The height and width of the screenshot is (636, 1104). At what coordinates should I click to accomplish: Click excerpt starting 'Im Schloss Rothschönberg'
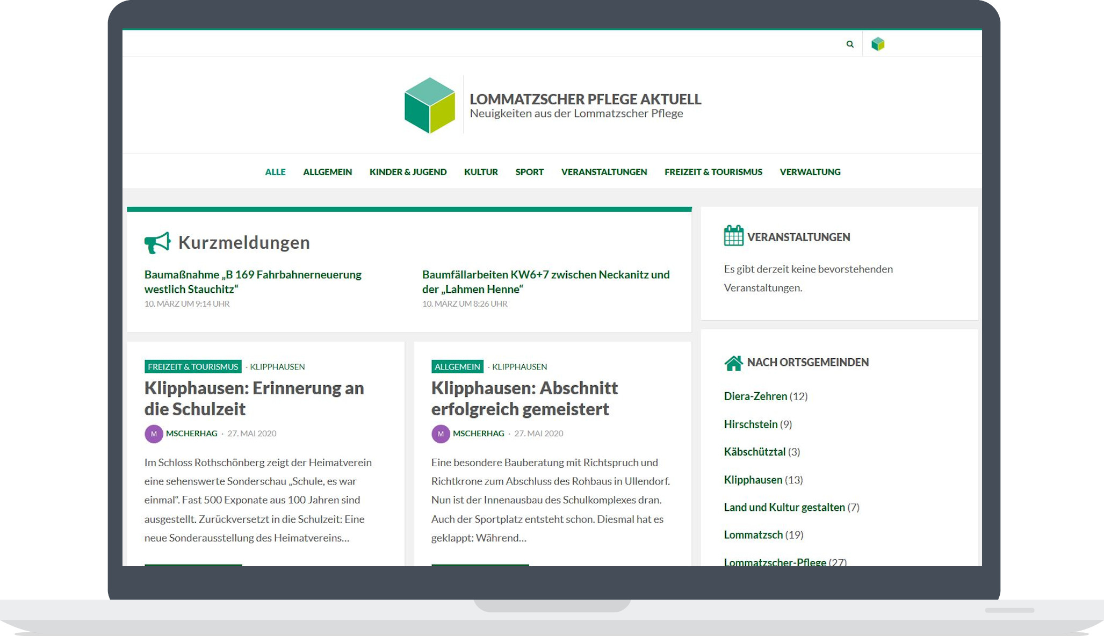tap(258, 500)
